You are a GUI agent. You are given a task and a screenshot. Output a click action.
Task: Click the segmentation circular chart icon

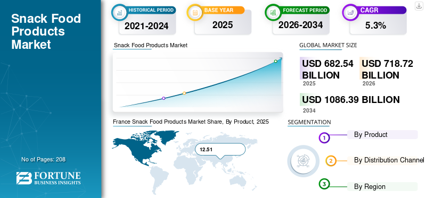point(304,161)
